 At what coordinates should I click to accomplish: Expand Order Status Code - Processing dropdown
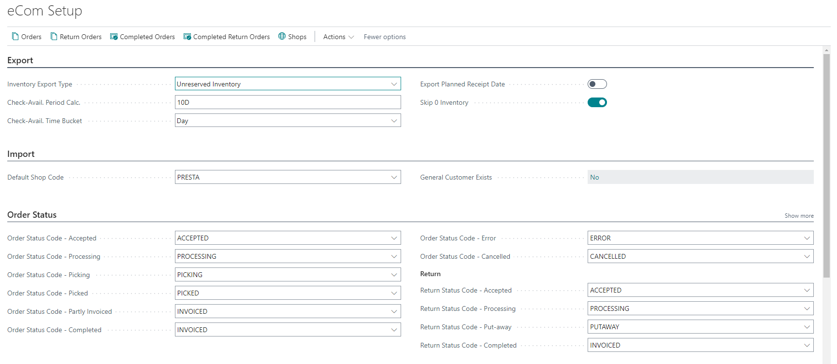pyautogui.click(x=394, y=256)
